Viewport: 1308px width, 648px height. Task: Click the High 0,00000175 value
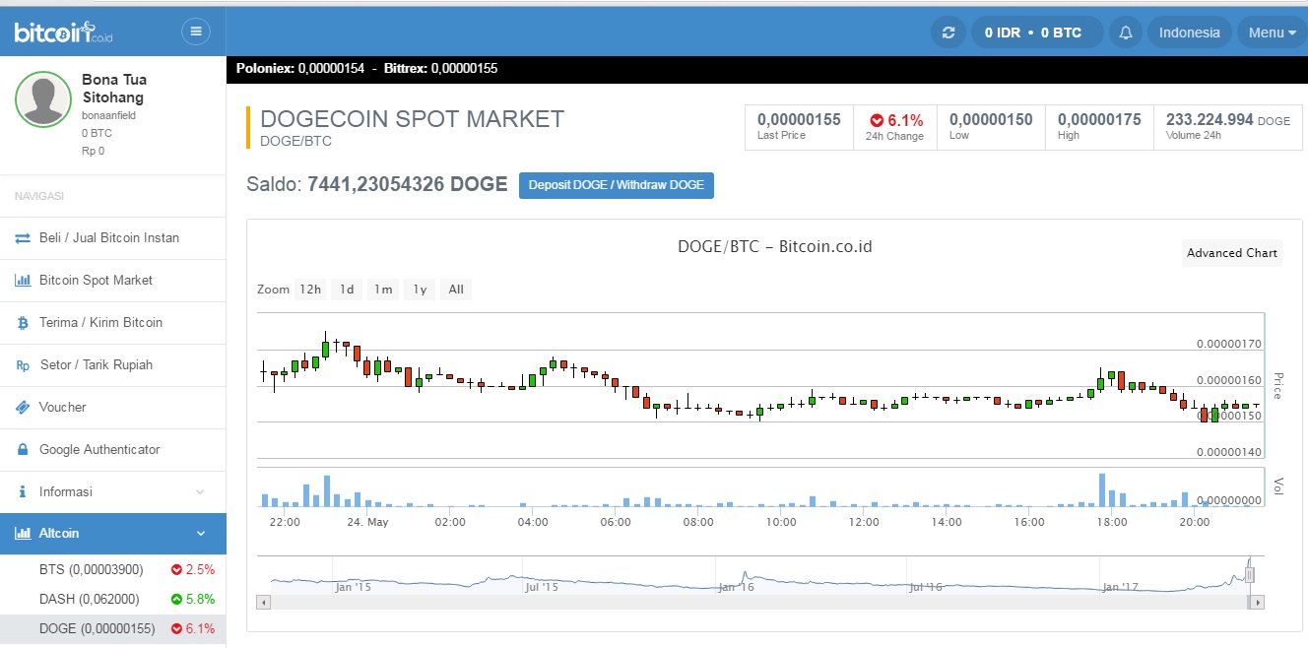point(1099,119)
